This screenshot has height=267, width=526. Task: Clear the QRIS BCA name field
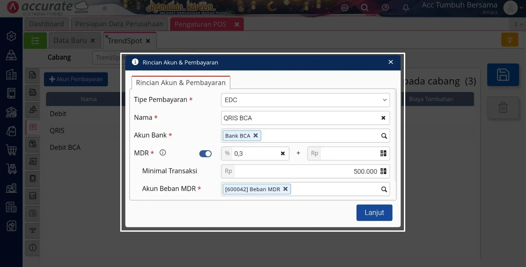click(x=383, y=118)
